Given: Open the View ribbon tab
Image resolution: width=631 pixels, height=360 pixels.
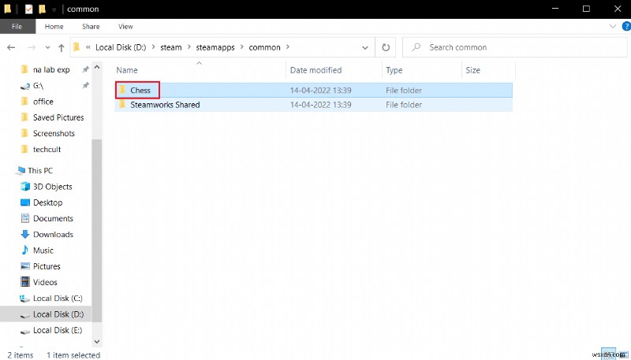Looking at the screenshot, I should point(125,27).
